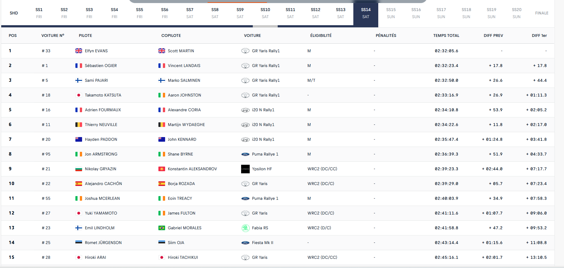Image resolution: width=564 pixels, height=268 pixels.
Task: Click the PILOTE column header
Action: [x=85, y=36]
